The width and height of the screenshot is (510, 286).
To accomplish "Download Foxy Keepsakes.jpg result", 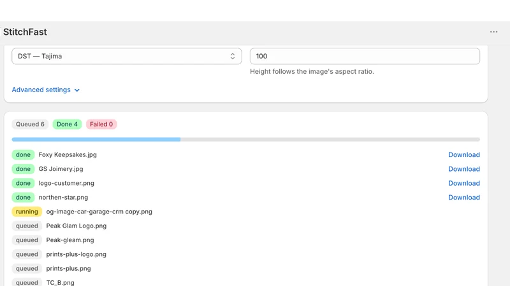I will pyautogui.click(x=464, y=154).
